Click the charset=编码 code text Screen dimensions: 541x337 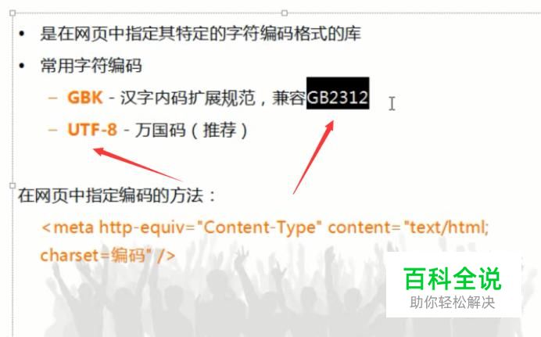(93, 256)
